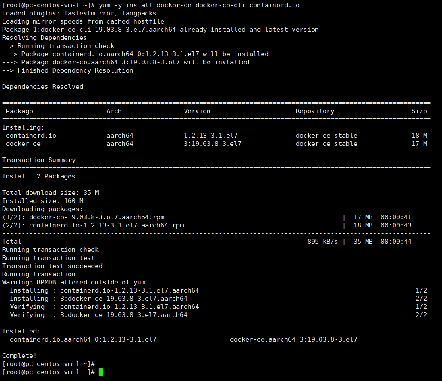Click the green terminal cursor block

point(101,372)
